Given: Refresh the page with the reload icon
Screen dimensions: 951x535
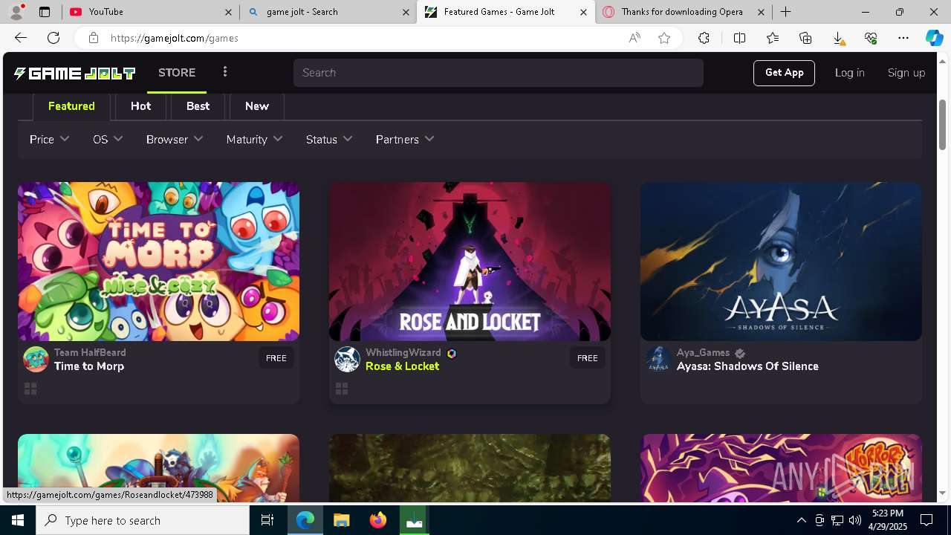Looking at the screenshot, I should coord(53,38).
